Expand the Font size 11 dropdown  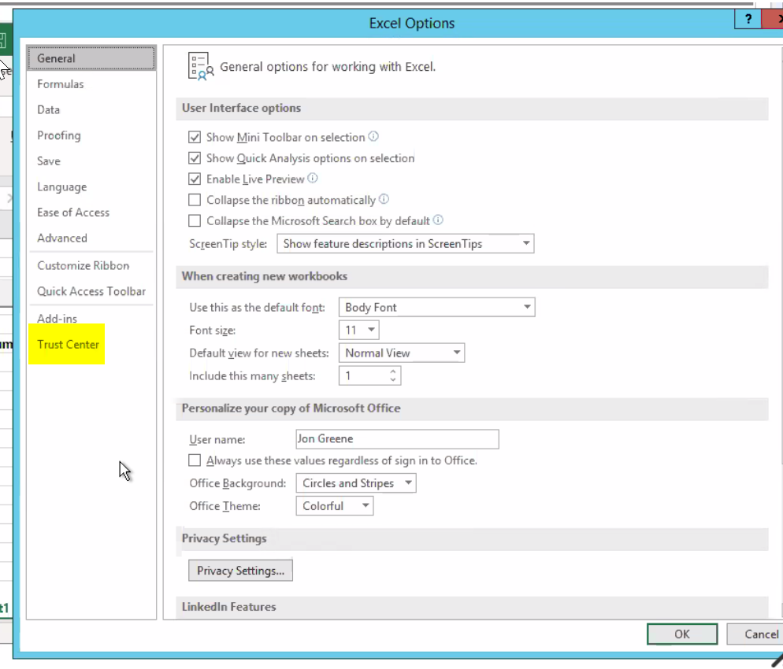coord(358,331)
